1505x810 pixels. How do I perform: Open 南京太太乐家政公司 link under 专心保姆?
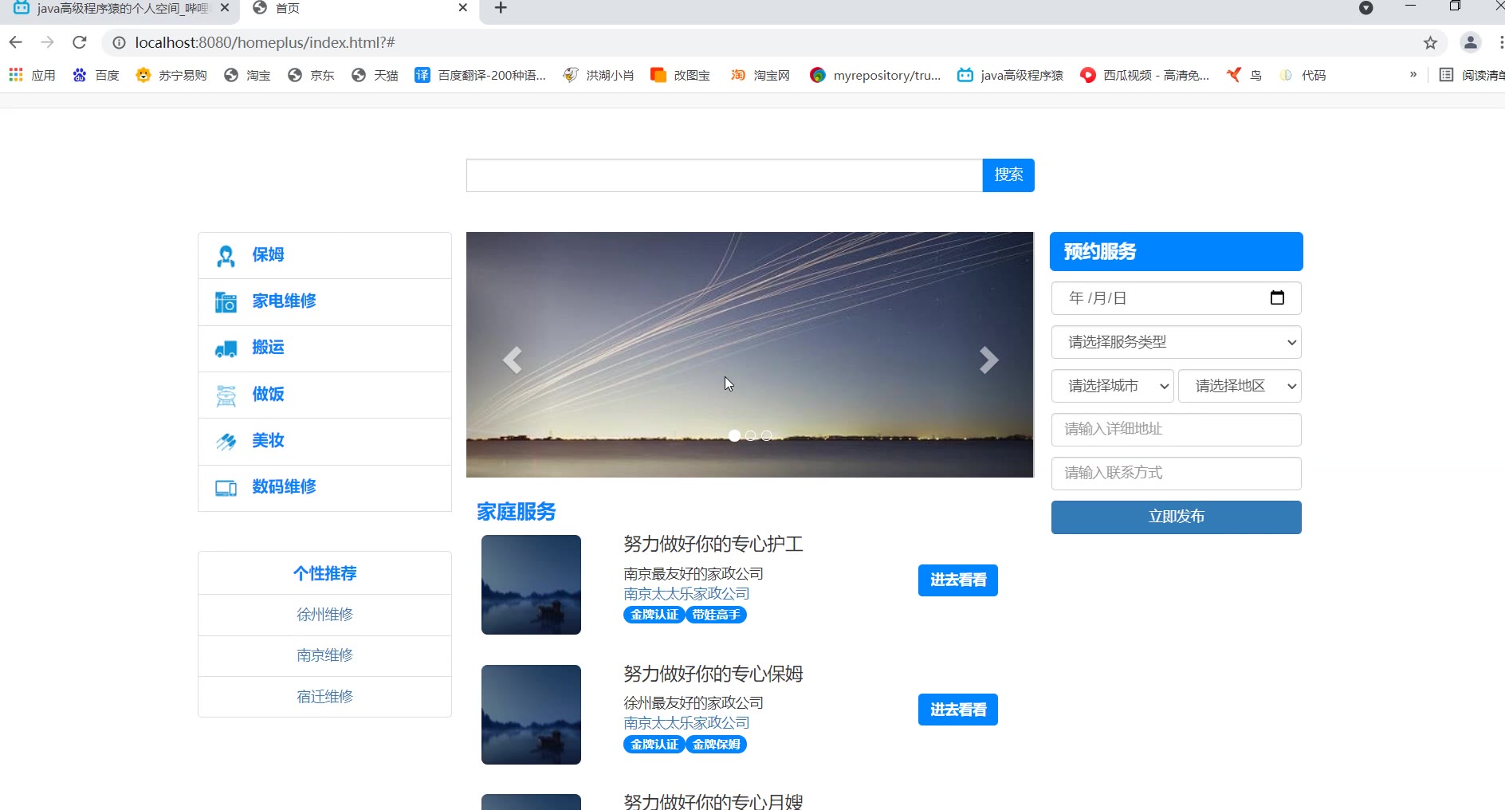[x=686, y=723]
